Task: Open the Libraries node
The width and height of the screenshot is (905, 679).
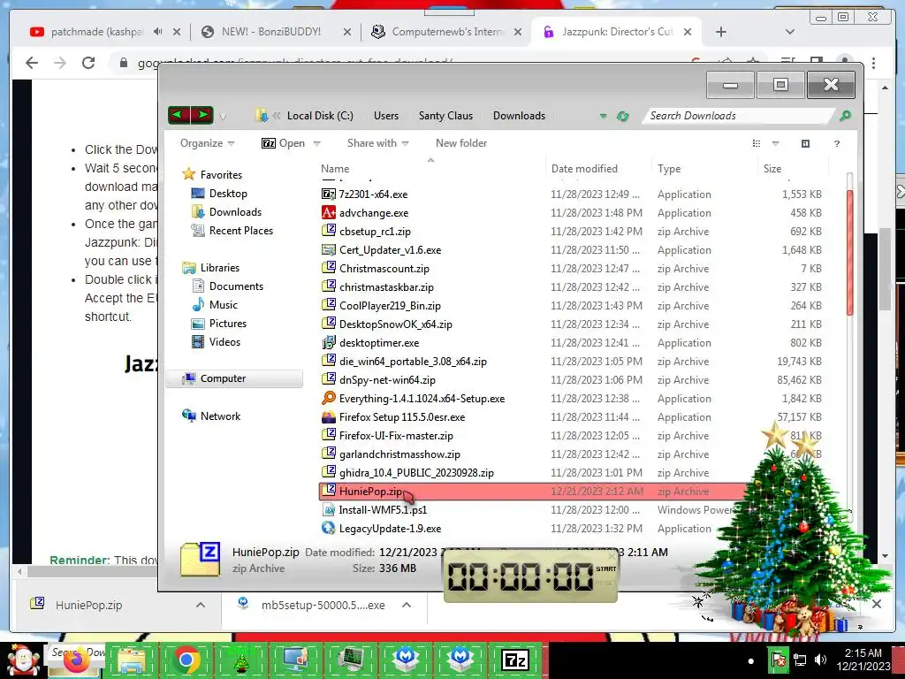Action: (219, 267)
